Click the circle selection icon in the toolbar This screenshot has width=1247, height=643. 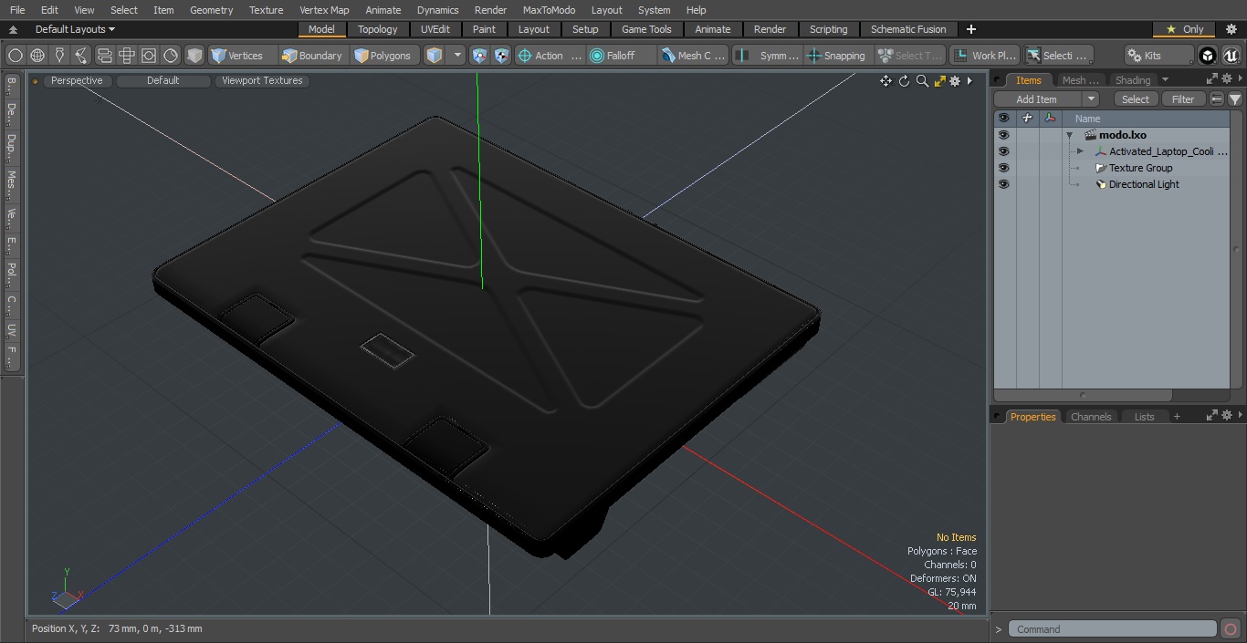pos(16,56)
